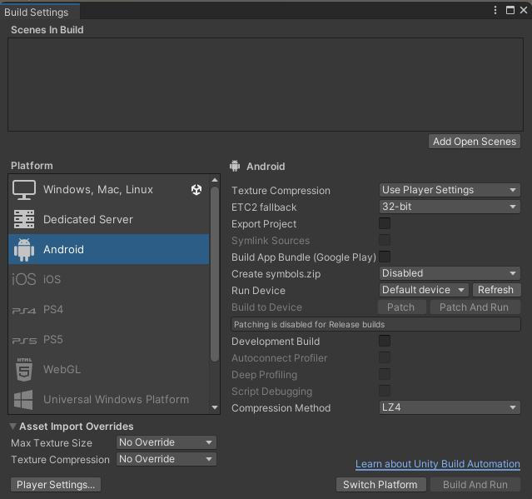Image resolution: width=532 pixels, height=499 pixels.
Task: Maximize the Build Settings window
Action: coord(510,10)
